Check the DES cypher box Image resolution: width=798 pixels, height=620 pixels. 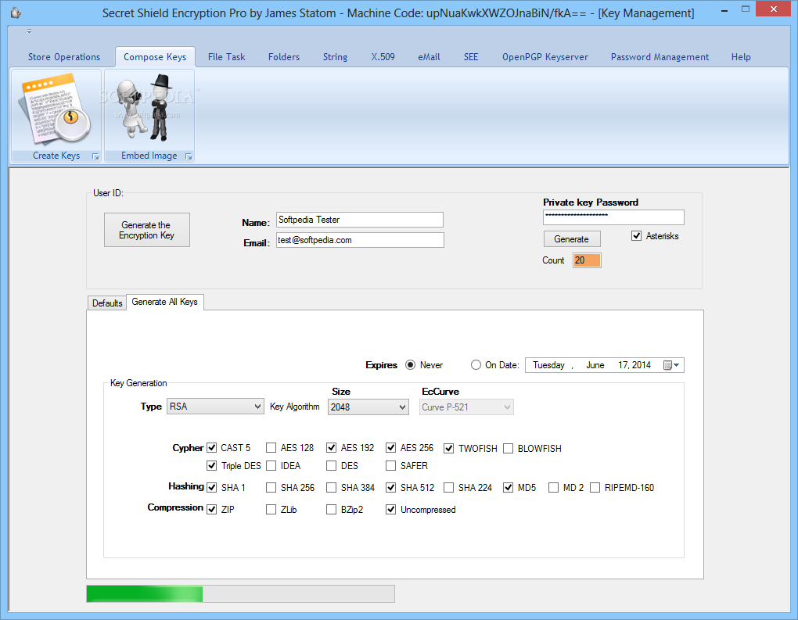point(331,466)
